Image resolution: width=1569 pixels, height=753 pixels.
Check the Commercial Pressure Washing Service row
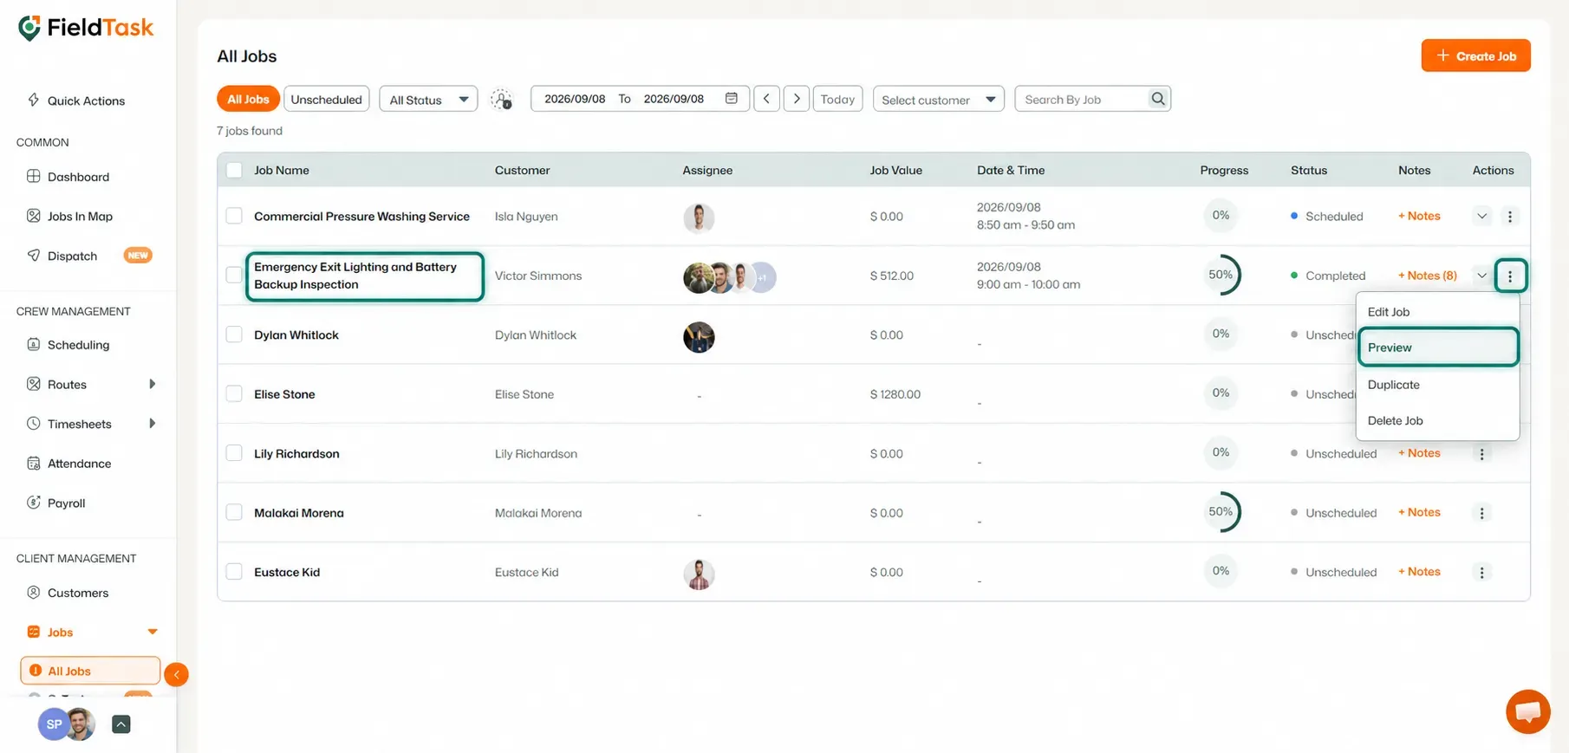tap(234, 216)
